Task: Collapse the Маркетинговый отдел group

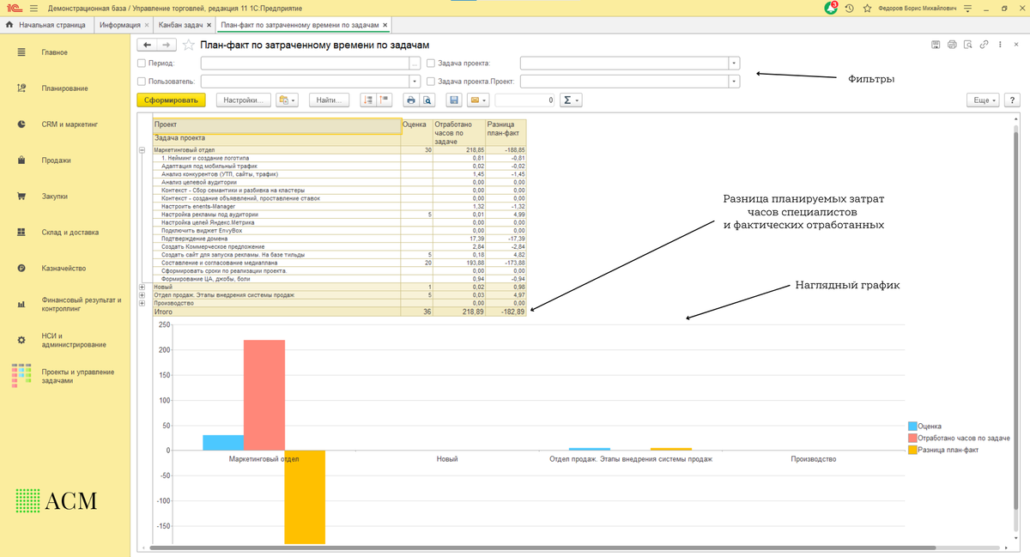Action: click(142, 150)
